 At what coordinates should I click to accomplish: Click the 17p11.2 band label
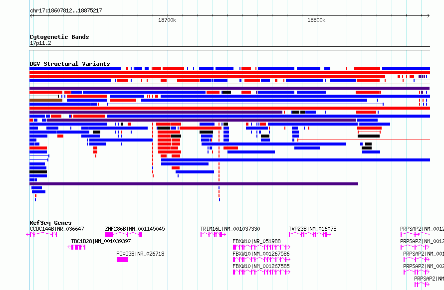click(40, 43)
